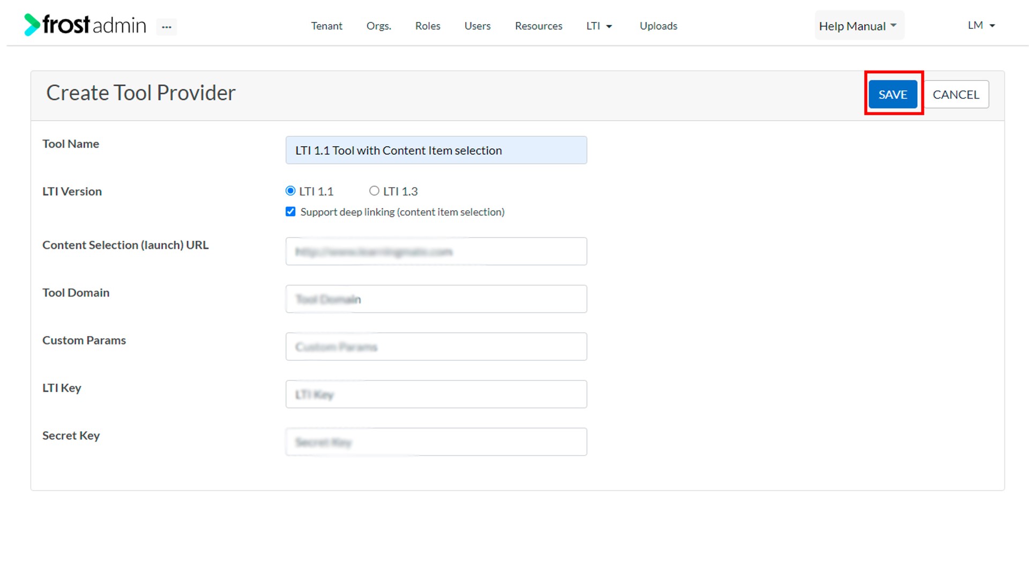Click the Custom Params input field
The image size is (1029, 578).
436,347
